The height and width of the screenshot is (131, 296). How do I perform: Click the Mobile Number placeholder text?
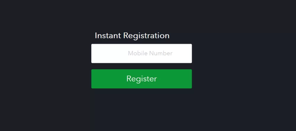150,53
